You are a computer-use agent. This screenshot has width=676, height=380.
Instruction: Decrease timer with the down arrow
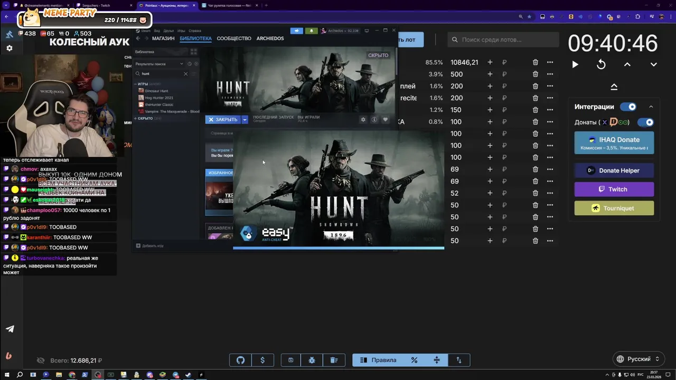tap(653, 64)
